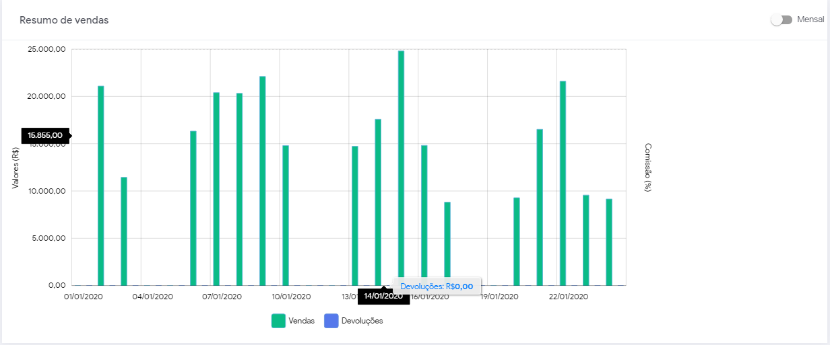Click the x-axis label 01/01/2020

tap(84, 296)
